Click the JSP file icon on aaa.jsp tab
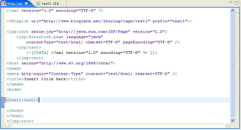The height and width of the screenshot is (130, 241). [x=3, y=3]
